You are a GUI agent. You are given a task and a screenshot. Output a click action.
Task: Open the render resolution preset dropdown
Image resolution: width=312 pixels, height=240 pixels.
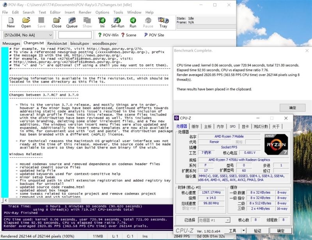(28, 35)
